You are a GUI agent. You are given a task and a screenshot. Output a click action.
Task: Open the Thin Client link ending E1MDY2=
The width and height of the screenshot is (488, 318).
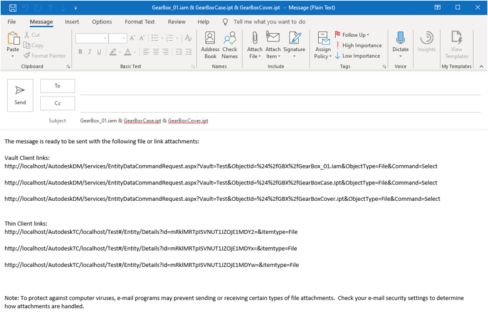point(151,232)
